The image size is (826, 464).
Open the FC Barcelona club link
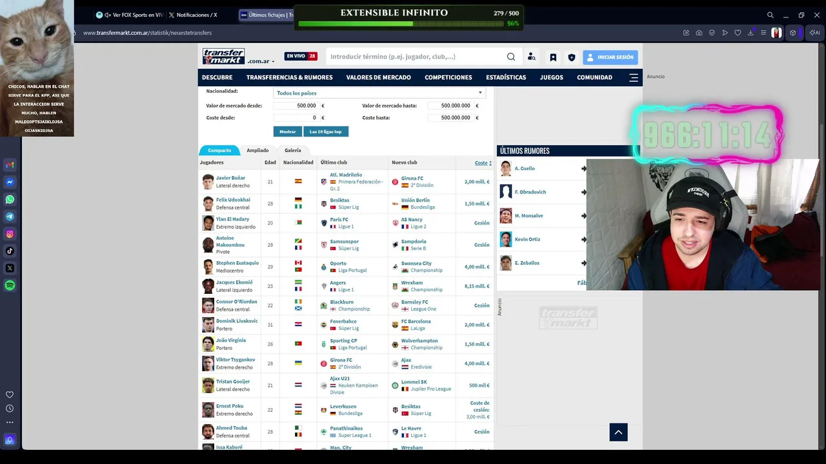(416, 321)
